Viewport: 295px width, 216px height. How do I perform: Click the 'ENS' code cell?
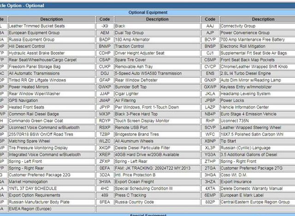tap(210, 73)
